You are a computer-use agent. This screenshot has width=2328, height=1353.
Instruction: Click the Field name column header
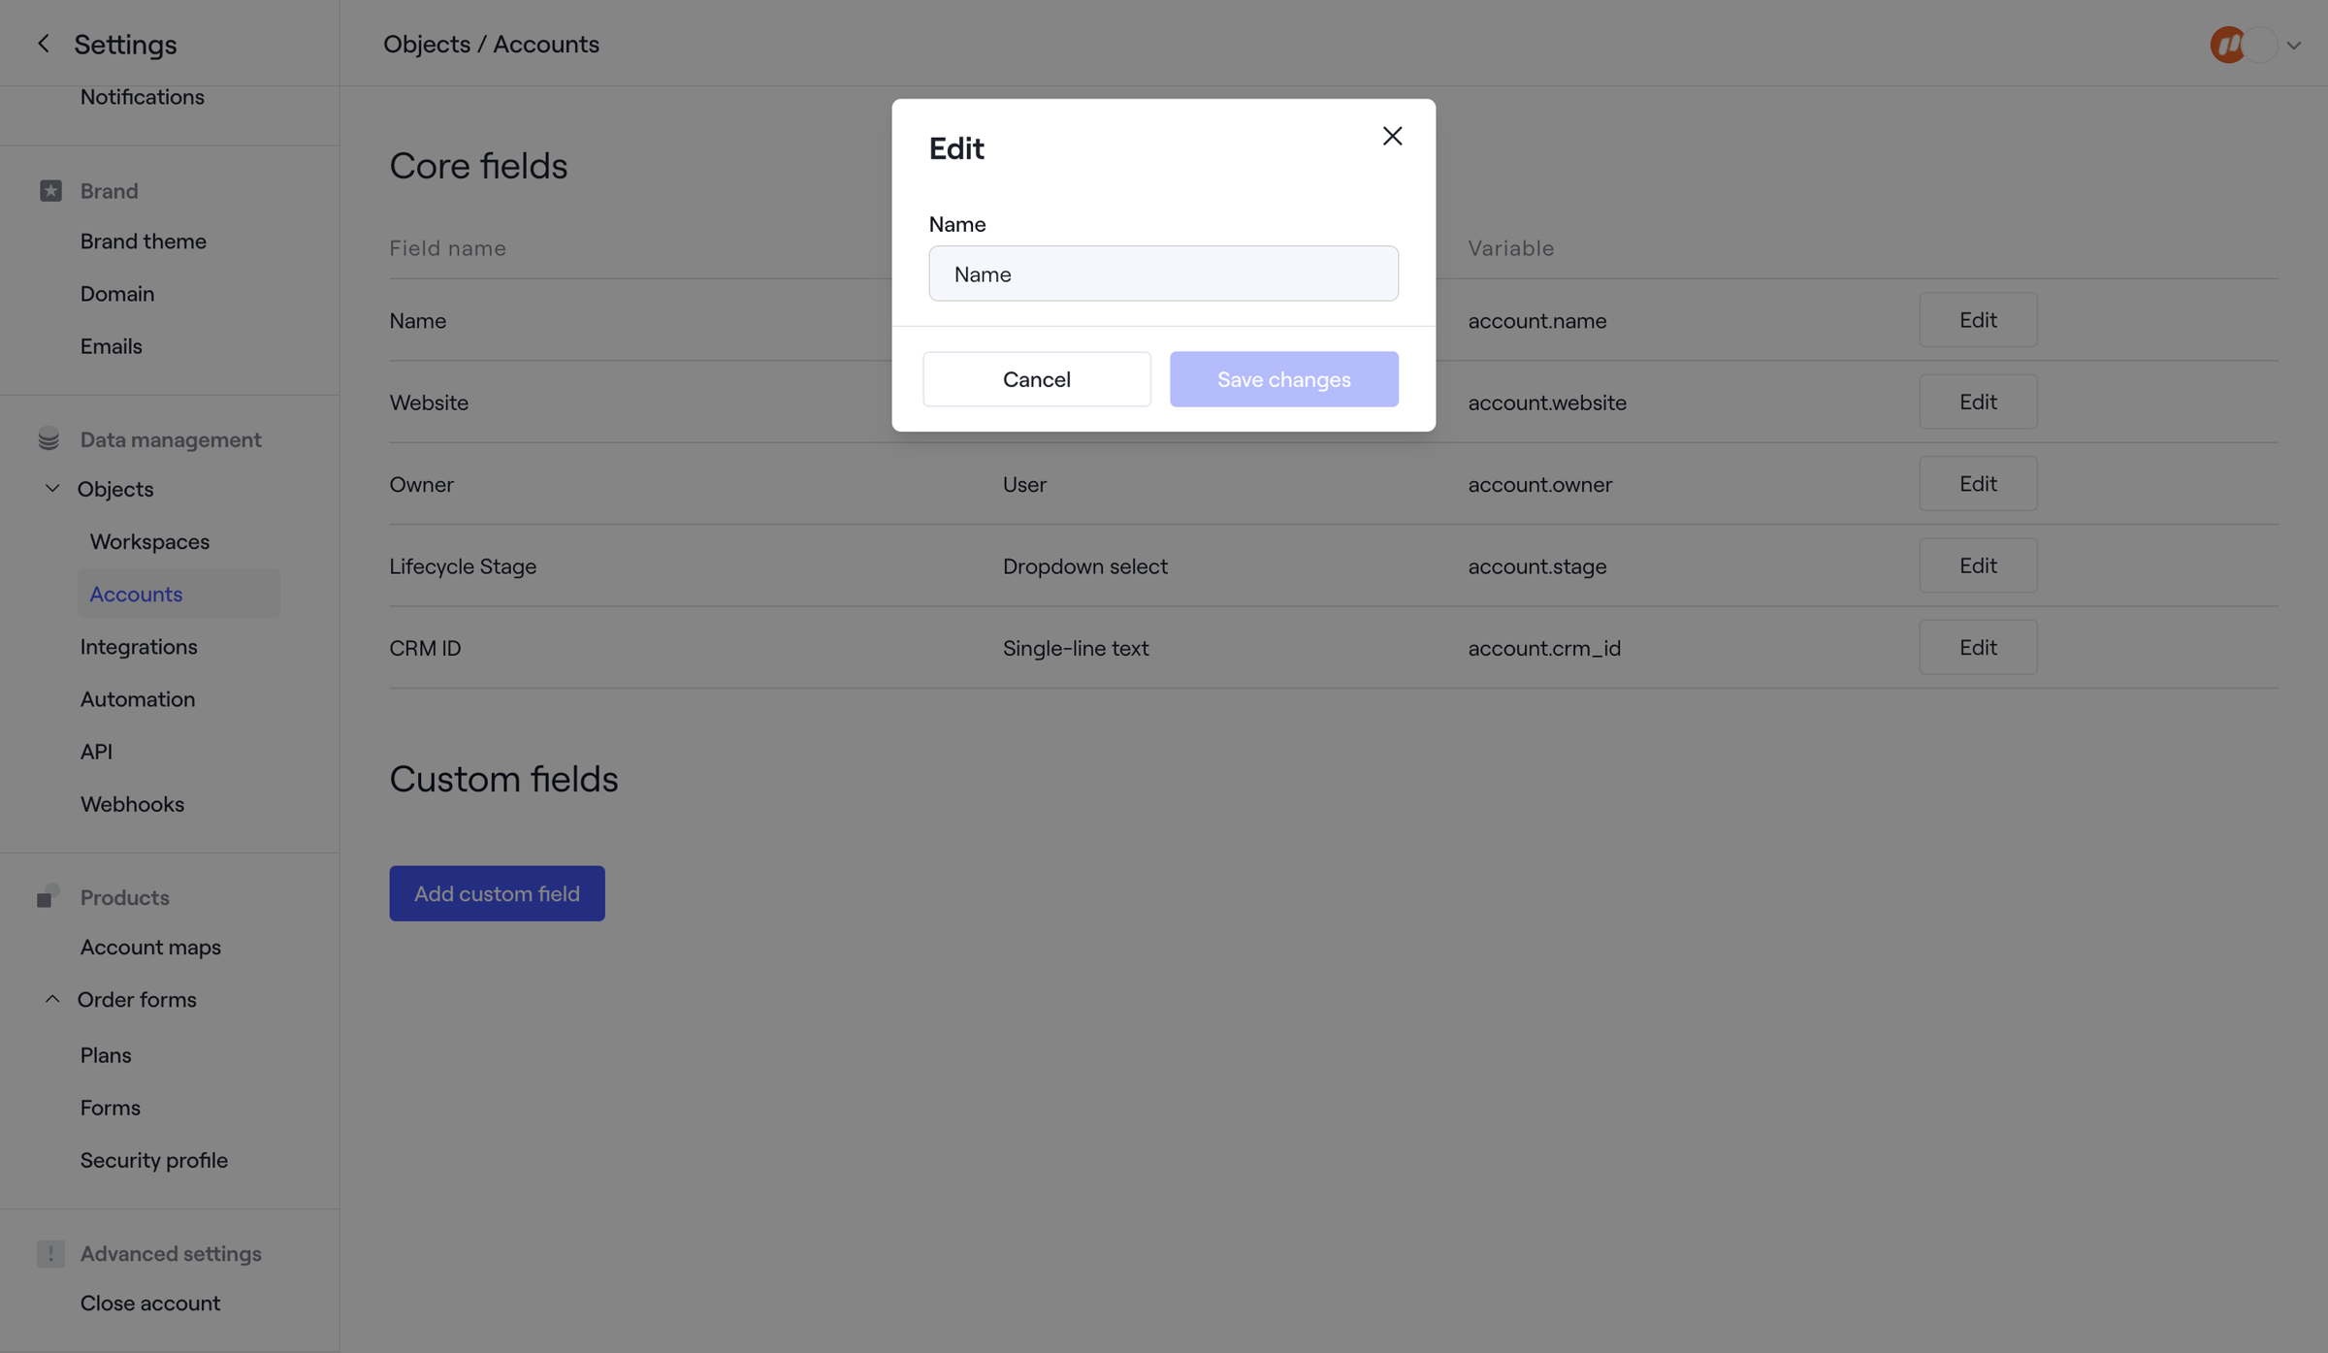(x=447, y=248)
